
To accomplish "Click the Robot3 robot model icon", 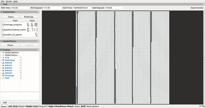I will [3, 70].
